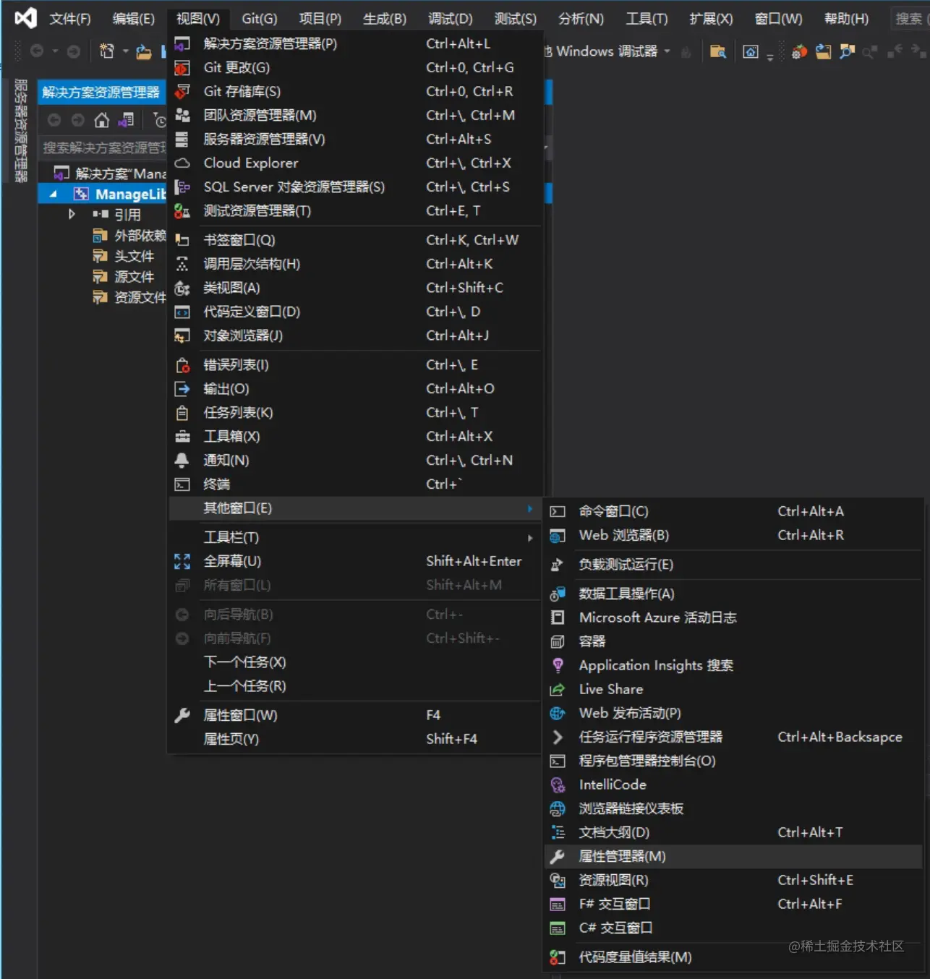Select 程序包管理器控制台(O) entry

pyautogui.click(x=733, y=761)
